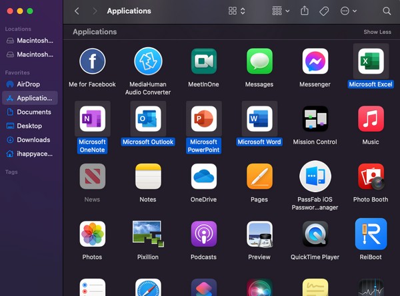Click the Microsoft Outlook icon

pos(148,118)
